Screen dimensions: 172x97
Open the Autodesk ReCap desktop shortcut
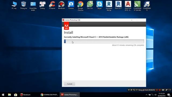[x=109, y=6]
